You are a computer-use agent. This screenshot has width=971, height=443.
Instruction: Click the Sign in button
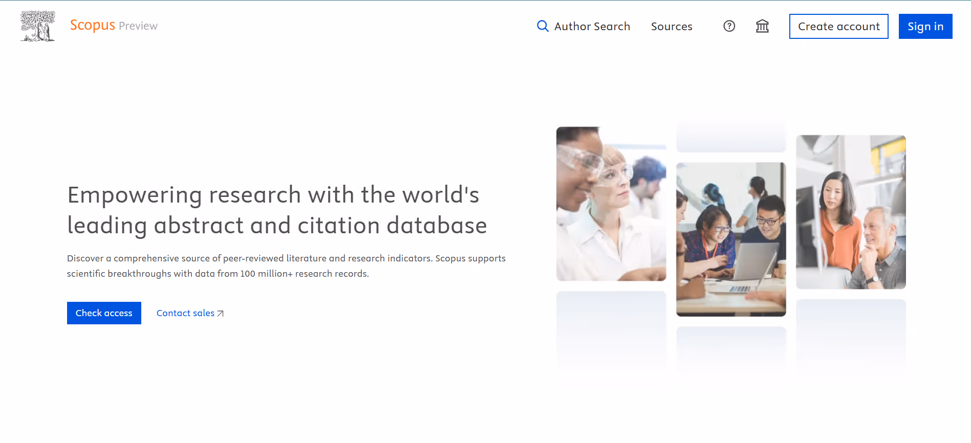pos(925,26)
